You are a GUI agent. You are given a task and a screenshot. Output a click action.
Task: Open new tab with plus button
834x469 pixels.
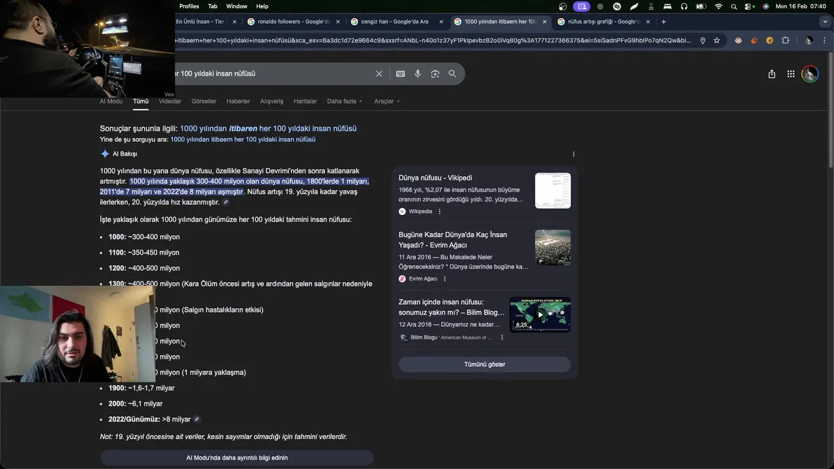(x=663, y=21)
